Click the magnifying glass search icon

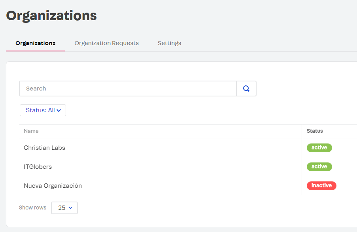click(x=246, y=89)
